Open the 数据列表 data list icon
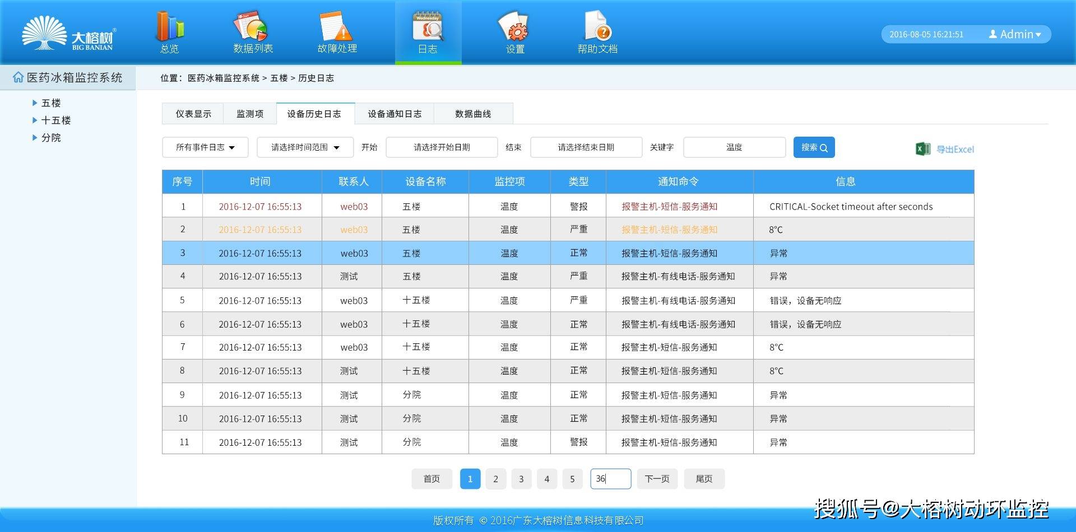 [x=251, y=26]
